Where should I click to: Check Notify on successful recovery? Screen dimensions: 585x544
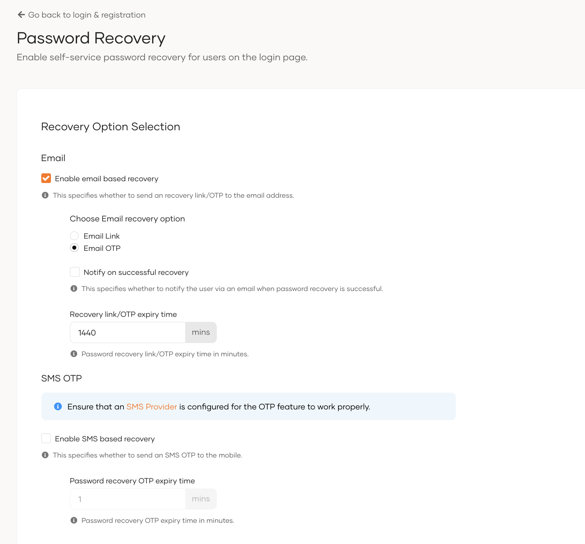pyautogui.click(x=75, y=272)
